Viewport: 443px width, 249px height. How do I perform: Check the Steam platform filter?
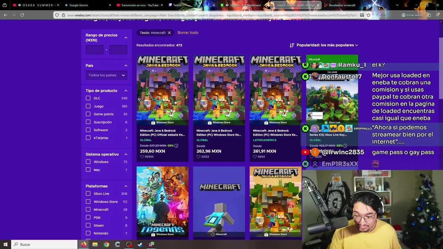coord(88,225)
